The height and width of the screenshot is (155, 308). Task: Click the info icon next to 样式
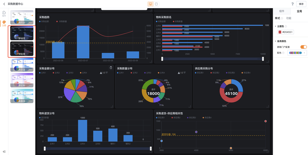pyautogui.click(x=282, y=18)
